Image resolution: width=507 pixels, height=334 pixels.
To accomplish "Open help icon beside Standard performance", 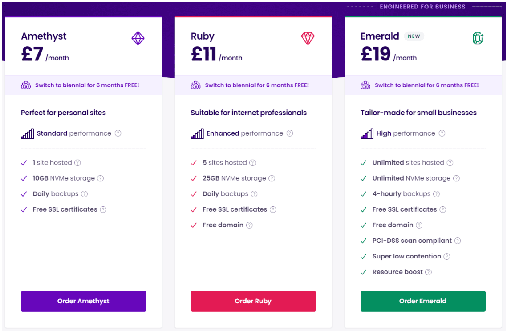I will pyautogui.click(x=118, y=133).
